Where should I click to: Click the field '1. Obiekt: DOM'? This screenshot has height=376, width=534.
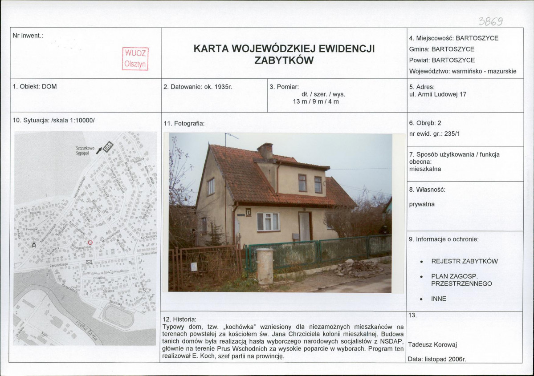tap(35, 86)
